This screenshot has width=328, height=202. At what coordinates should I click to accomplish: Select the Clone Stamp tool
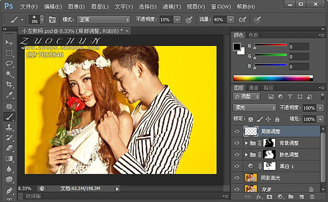(9, 127)
